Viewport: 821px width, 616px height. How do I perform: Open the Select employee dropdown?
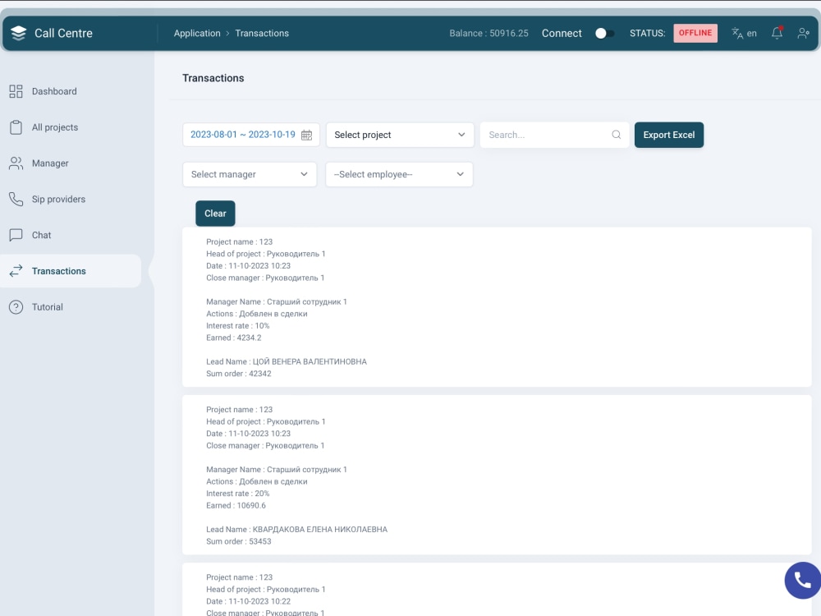[x=399, y=174]
